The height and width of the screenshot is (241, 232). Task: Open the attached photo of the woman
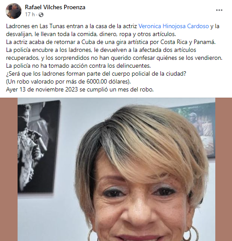point(116,169)
